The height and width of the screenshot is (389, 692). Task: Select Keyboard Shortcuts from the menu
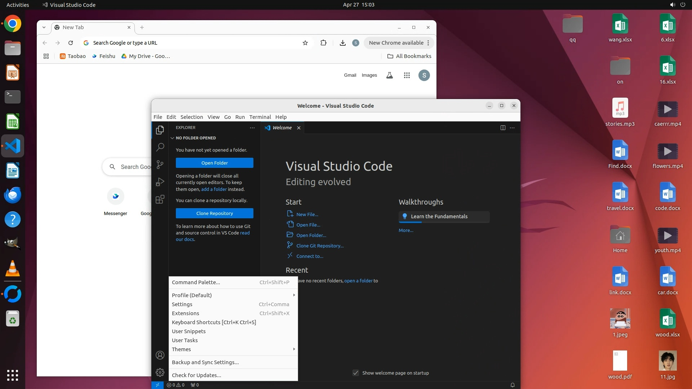(214, 322)
